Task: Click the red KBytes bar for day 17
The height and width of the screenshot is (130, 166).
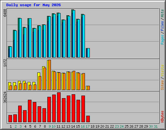Action: [x=88, y=119]
